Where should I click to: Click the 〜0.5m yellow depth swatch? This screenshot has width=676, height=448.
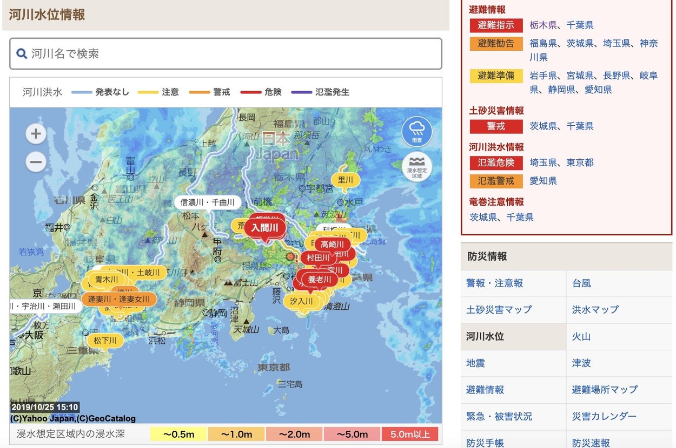click(178, 435)
